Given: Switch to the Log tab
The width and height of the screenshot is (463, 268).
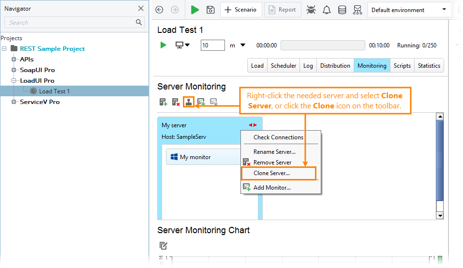Looking at the screenshot, I should [308, 65].
